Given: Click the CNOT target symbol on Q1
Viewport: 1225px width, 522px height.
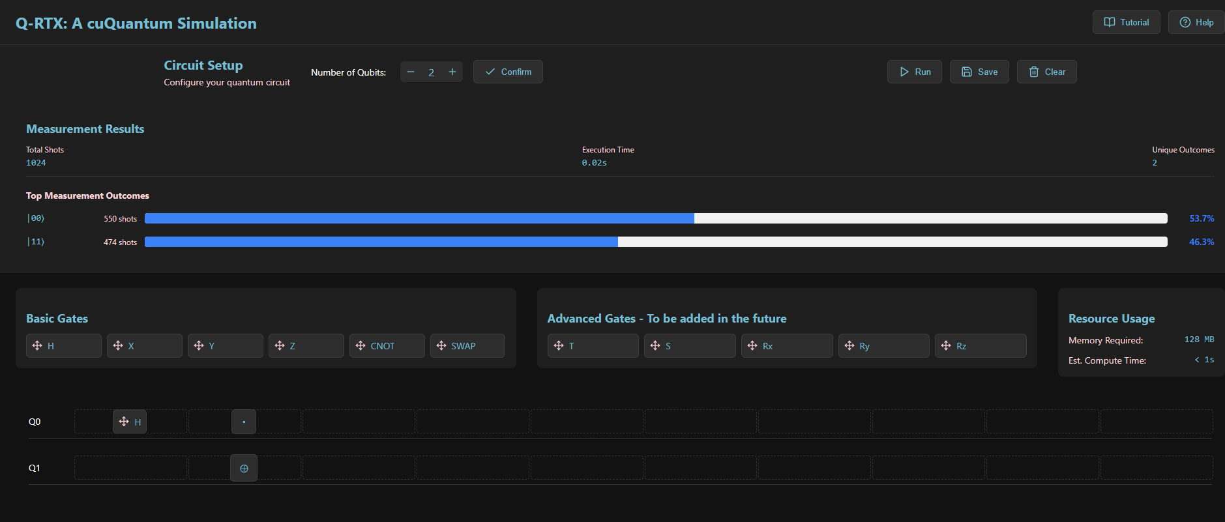Looking at the screenshot, I should pos(244,468).
